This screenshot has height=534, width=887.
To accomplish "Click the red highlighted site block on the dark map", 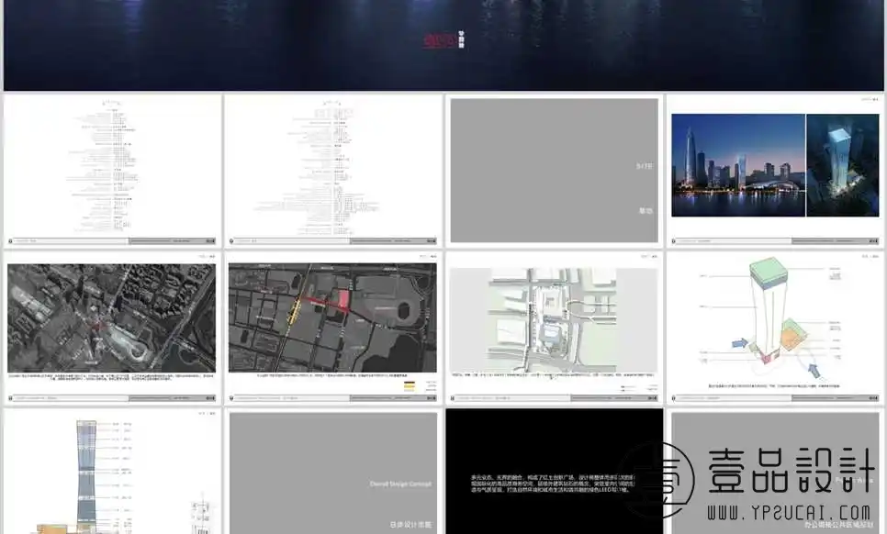I will (343, 299).
